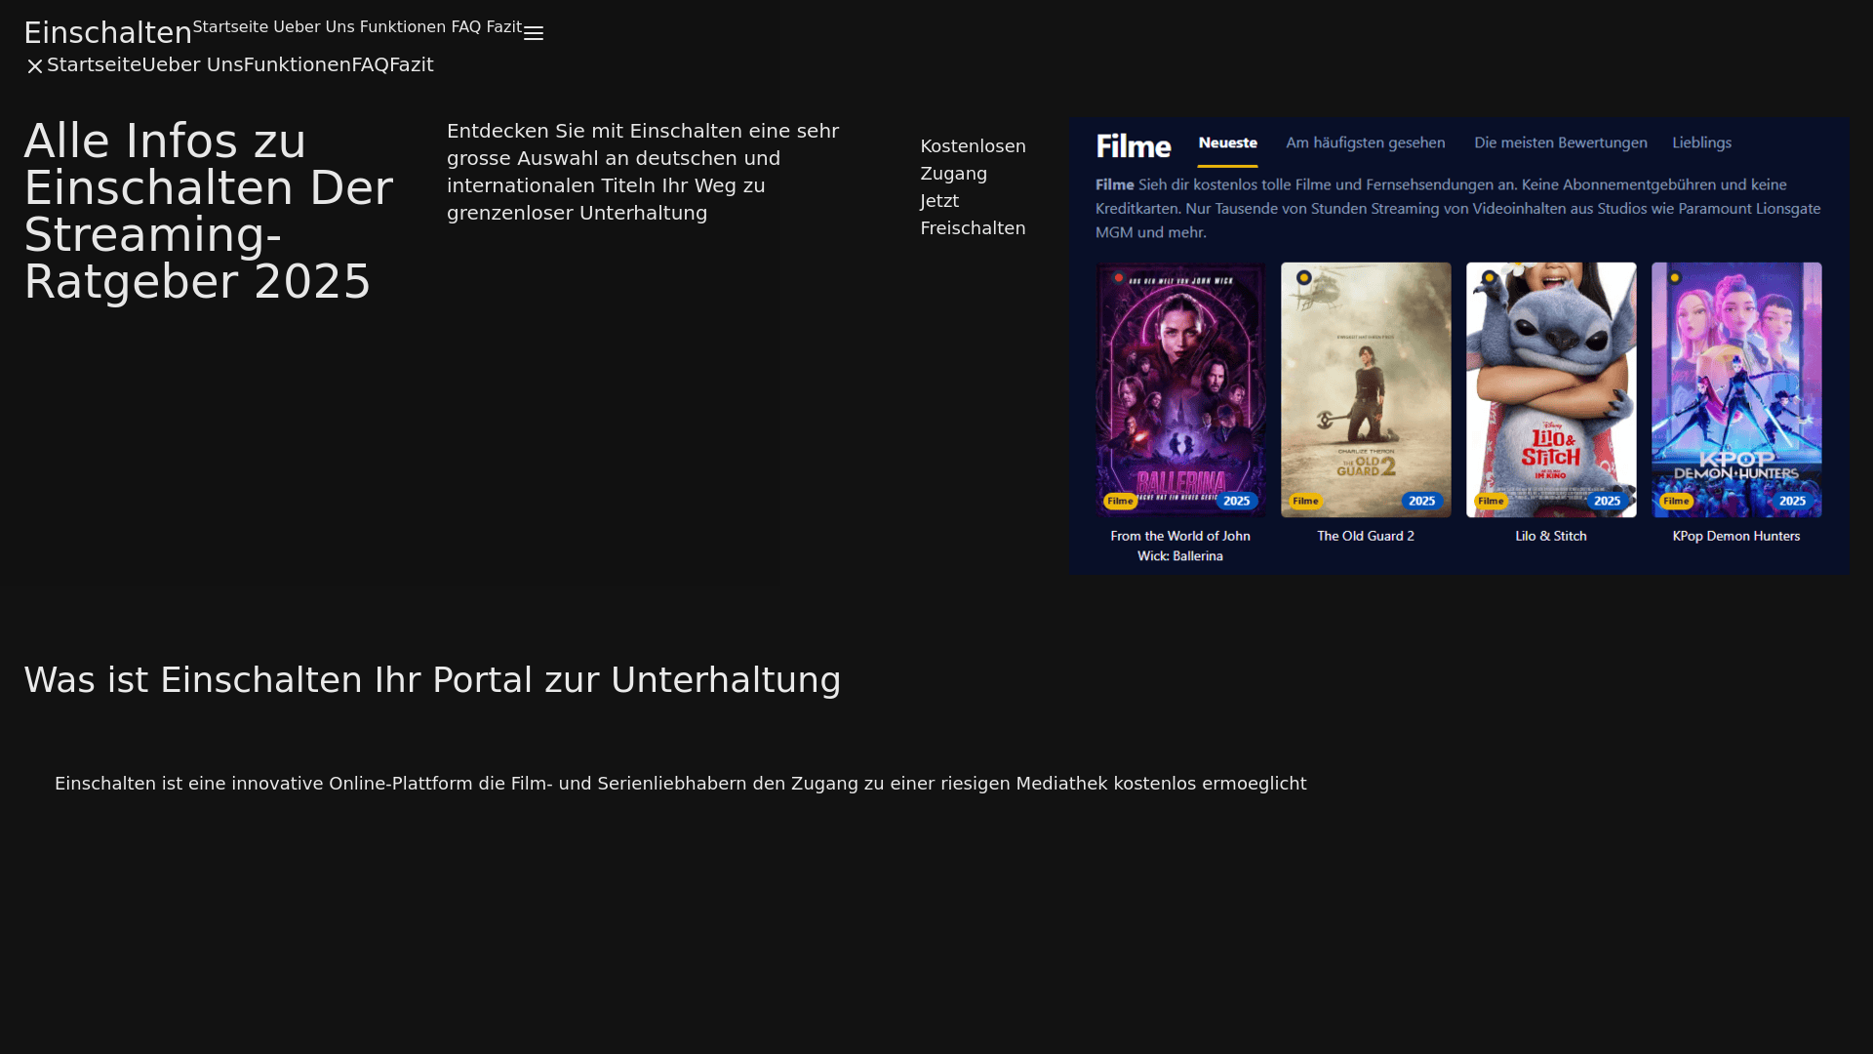Click the title text KPop Demon Hunters
This screenshot has height=1054, width=1873.
tap(1736, 536)
